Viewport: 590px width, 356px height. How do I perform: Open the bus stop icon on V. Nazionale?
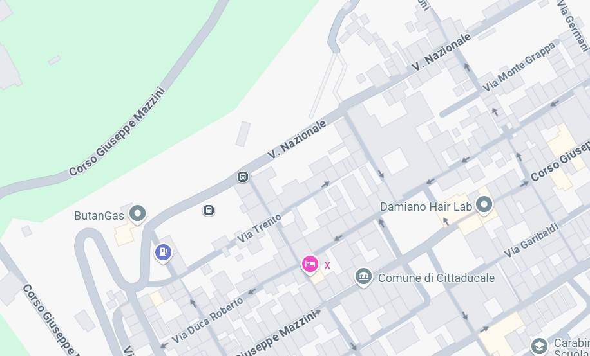pos(243,177)
